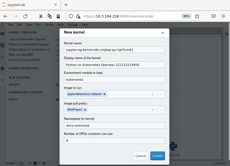This screenshot has height=166, width=230.
Task: Click the Kernel Templates section header
Action: tap(23, 33)
